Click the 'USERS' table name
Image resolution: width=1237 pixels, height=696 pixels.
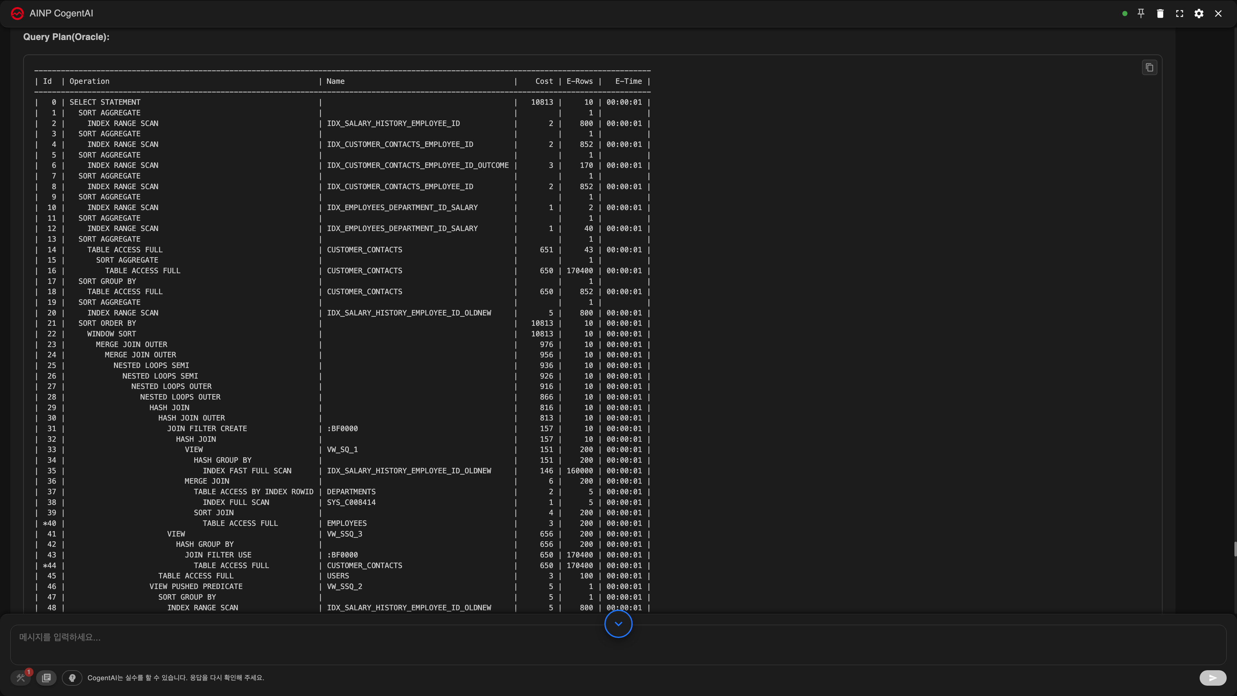pos(338,576)
